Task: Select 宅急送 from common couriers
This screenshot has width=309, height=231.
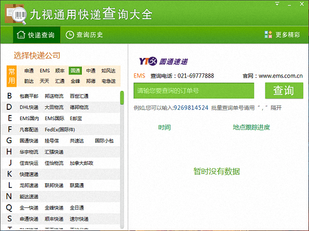Action: click(109, 81)
